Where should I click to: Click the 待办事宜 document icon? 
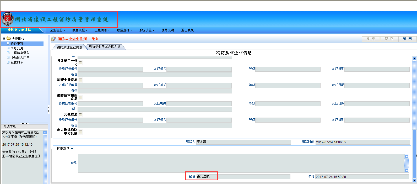[x=8, y=44]
